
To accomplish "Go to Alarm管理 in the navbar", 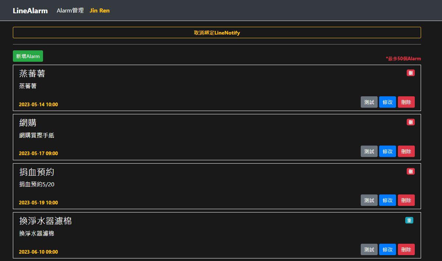I will click(x=70, y=11).
